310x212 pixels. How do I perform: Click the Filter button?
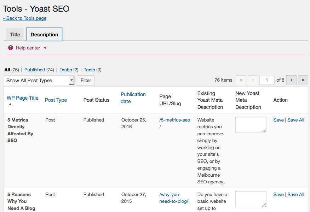point(86,80)
